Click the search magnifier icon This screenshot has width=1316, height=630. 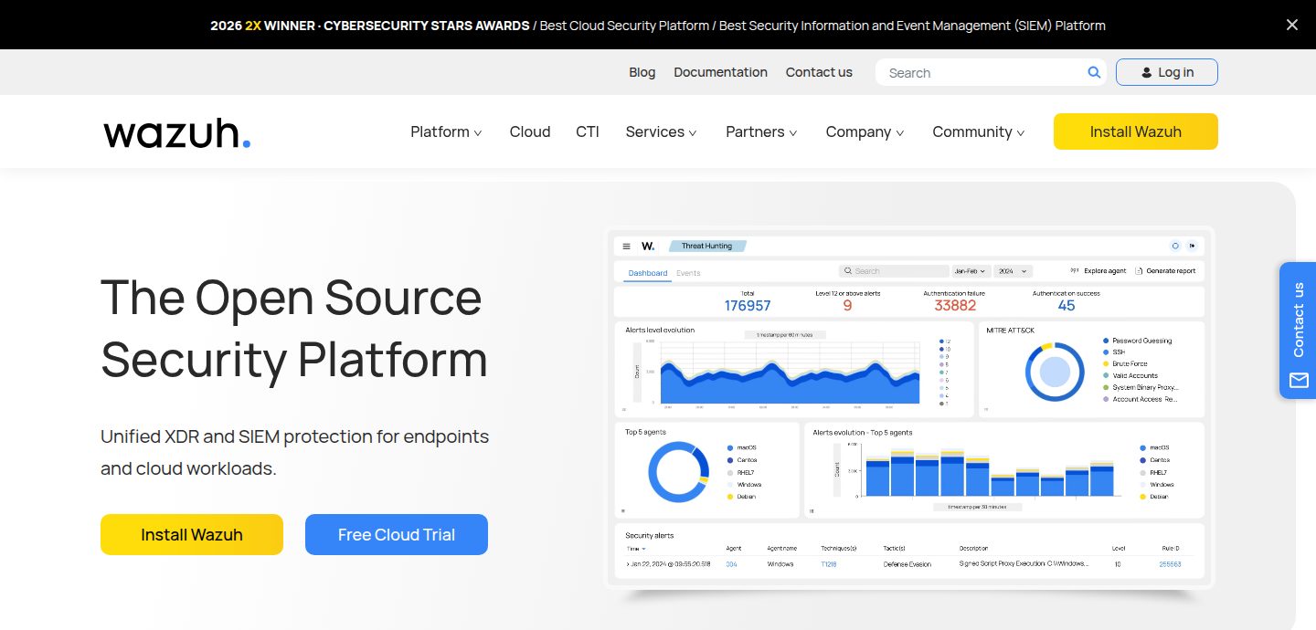[1094, 72]
